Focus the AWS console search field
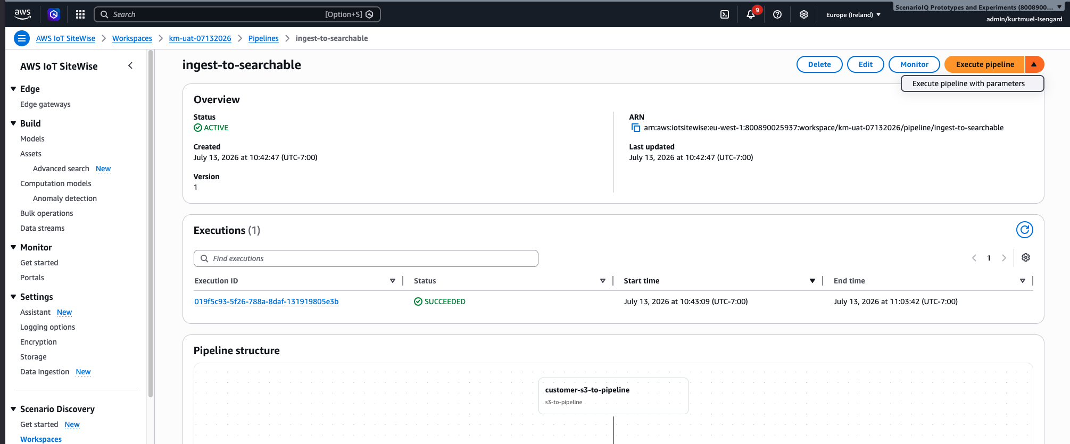 click(x=237, y=14)
